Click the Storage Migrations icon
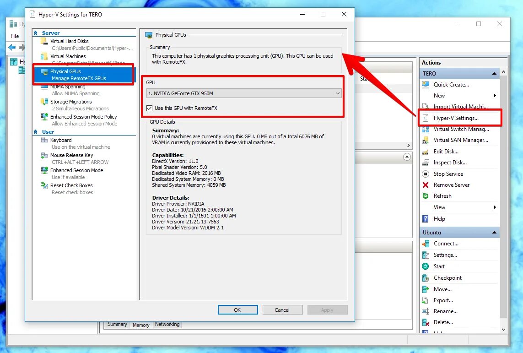The image size is (523, 353). (44, 102)
